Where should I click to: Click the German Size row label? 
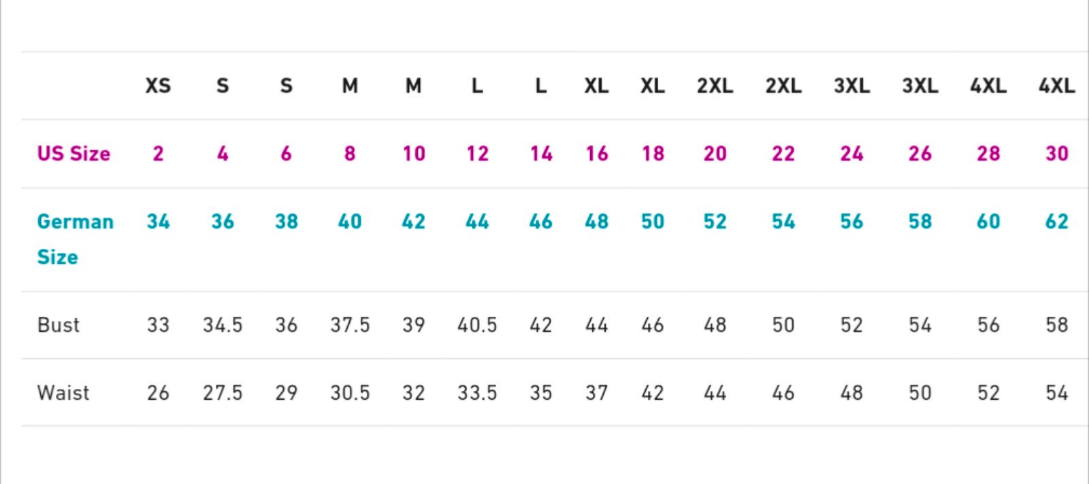pyautogui.click(x=75, y=239)
